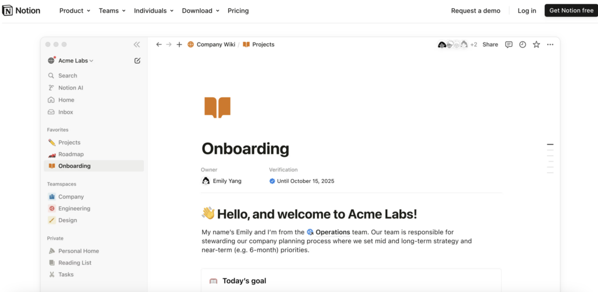598x292 pixels.
Task: Click the Today's goal book icon
Action: (213, 282)
